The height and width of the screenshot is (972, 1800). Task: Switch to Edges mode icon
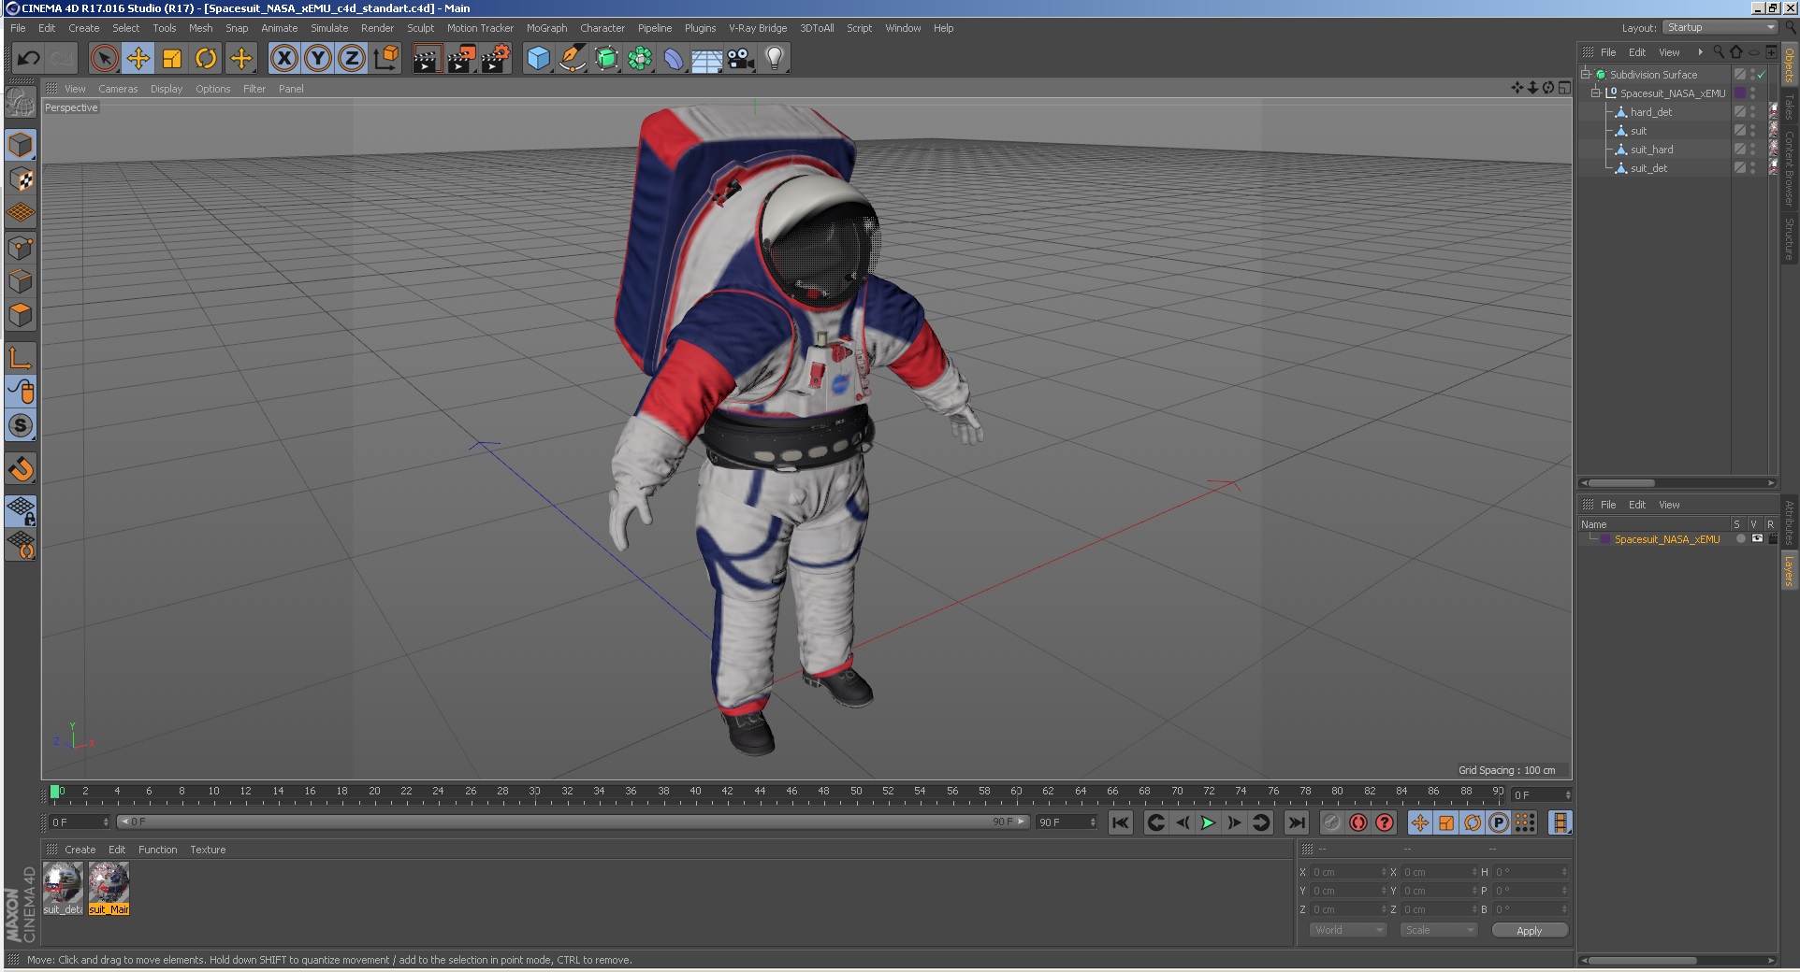click(x=21, y=281)
